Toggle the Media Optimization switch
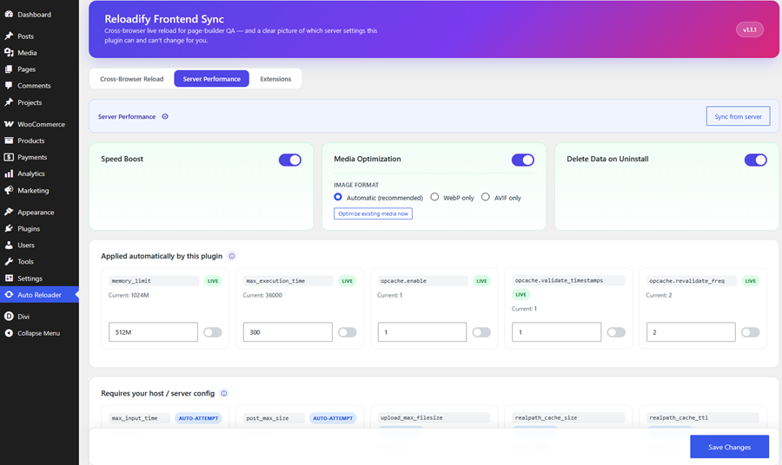The width and height of the screenshot is (782, 465). [523, 160]
